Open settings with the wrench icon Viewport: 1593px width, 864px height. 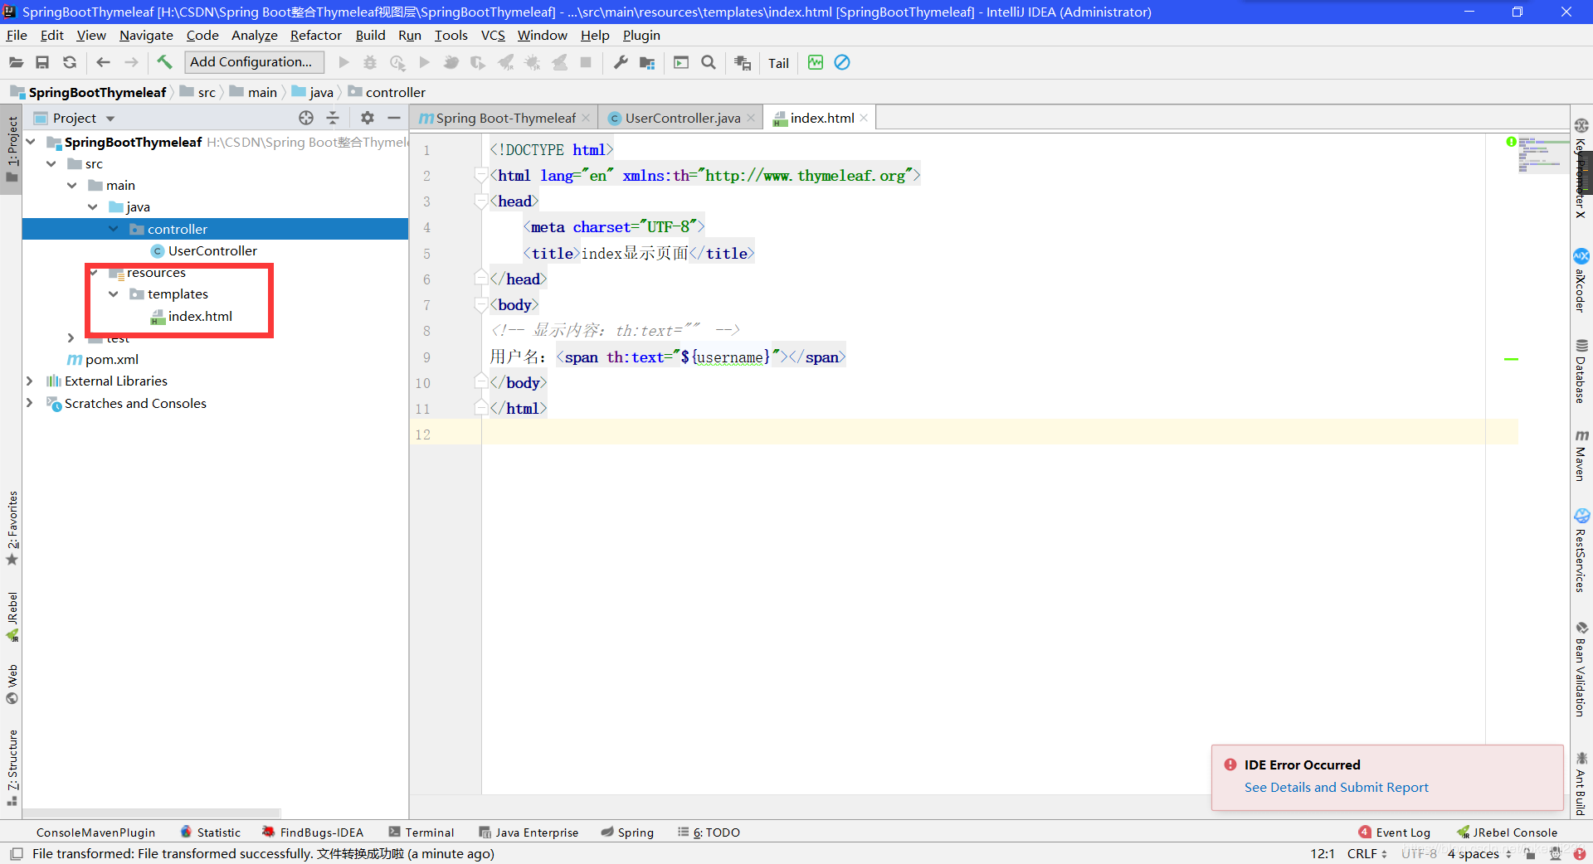click(x=621, y=62)
